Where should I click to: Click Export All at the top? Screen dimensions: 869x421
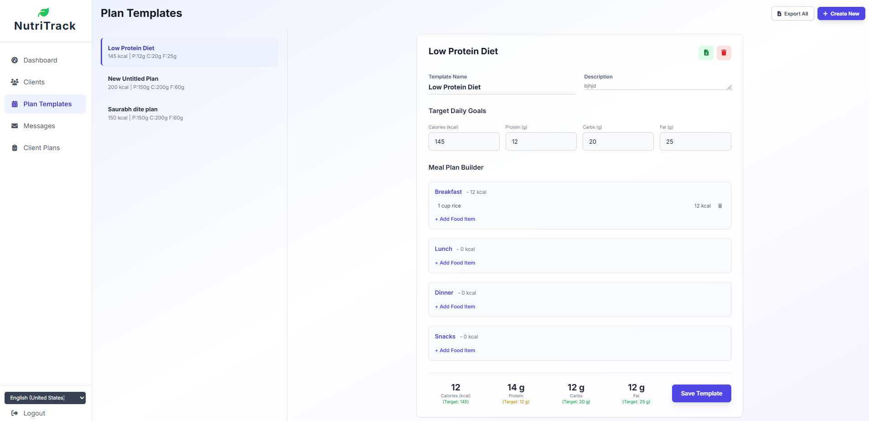pos(792,13)
